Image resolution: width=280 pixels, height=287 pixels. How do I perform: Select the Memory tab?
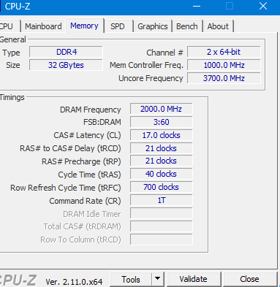point(85,26)
